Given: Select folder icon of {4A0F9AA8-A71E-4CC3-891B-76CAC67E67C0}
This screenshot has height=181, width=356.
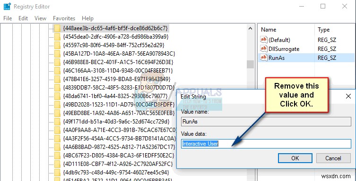Looking at the screenshot, I should (x=57, y=130).
